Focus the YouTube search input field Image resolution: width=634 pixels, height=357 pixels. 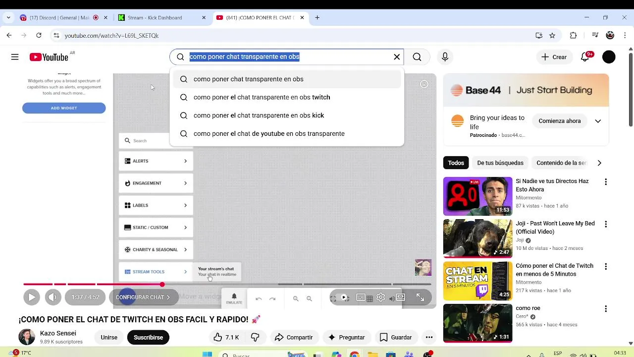point(288,57)
